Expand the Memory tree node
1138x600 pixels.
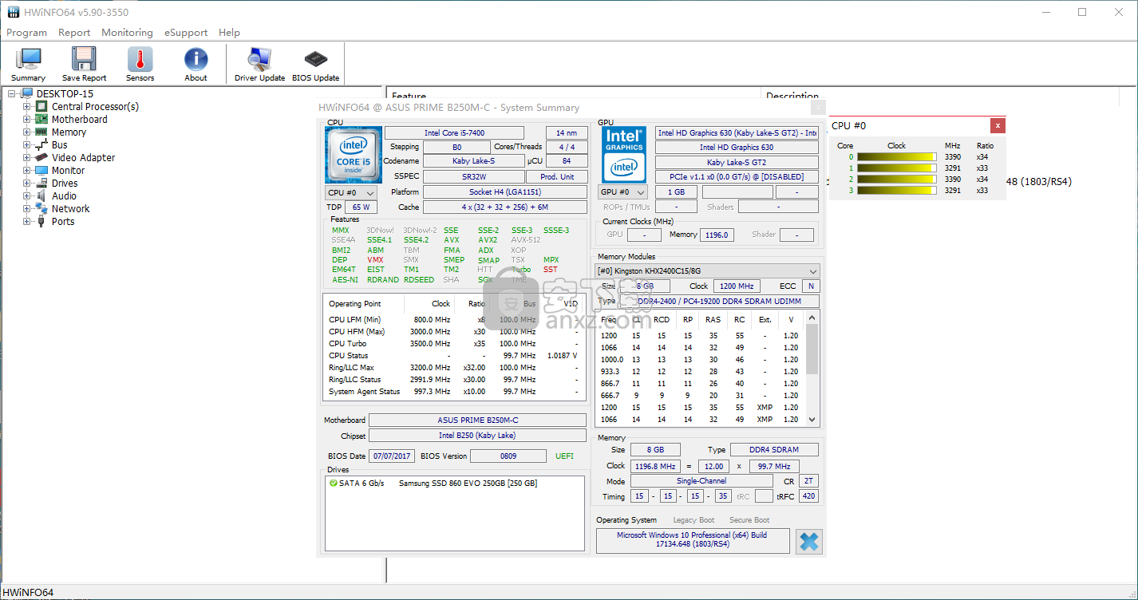click(x=27, y=132)
